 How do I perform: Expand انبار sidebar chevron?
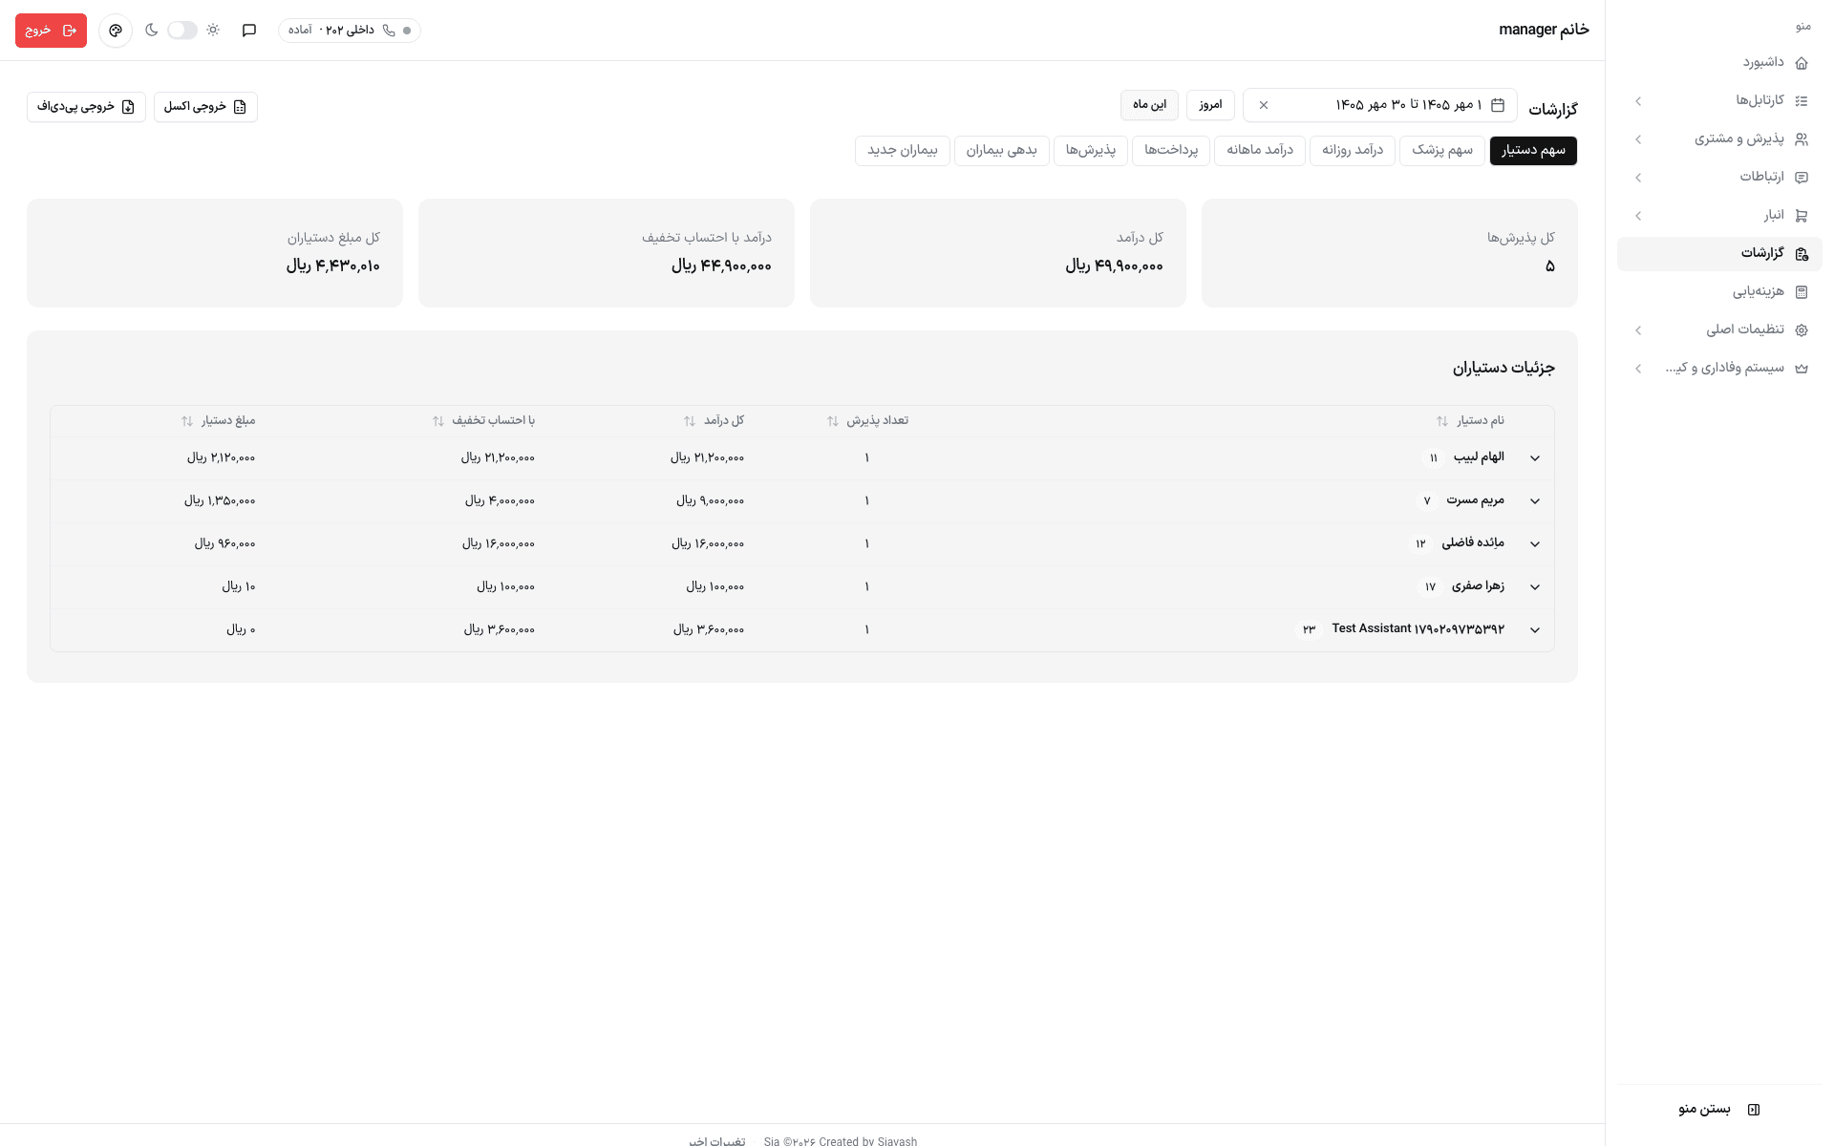tap(1638, 216)
